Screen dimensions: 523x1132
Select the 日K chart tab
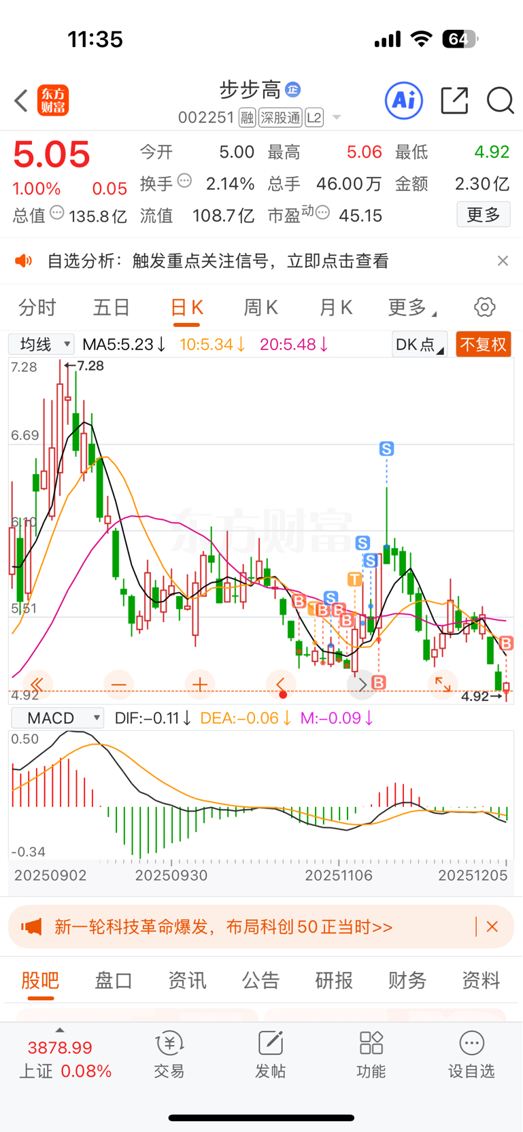click(x=186, y=308)
